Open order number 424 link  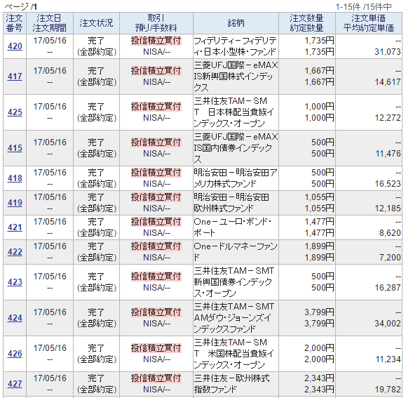tap(15, 318)
